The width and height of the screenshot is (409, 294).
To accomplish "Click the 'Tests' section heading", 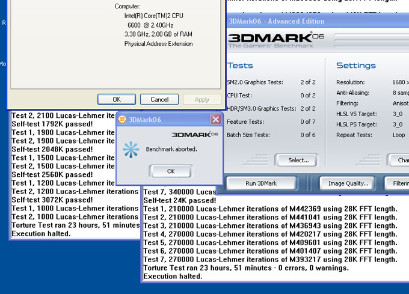I will click(x=240, y=66).
